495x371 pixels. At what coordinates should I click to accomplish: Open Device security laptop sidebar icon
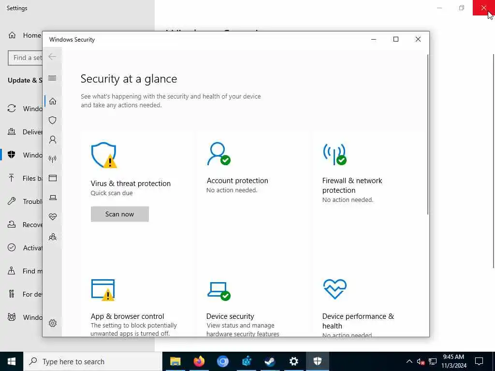(53, 198)
